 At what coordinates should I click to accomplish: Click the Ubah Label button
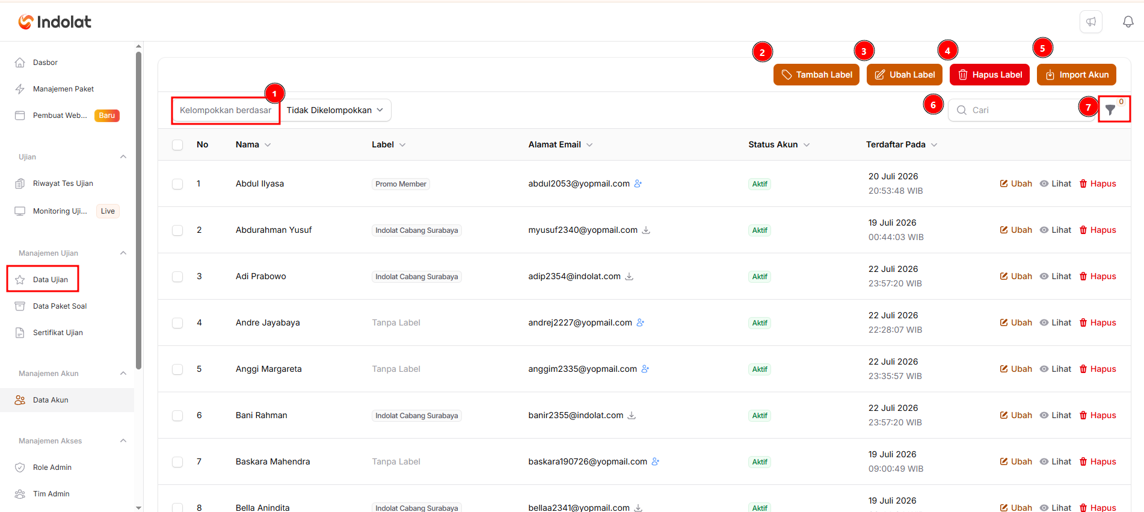[x=904, y=75]
